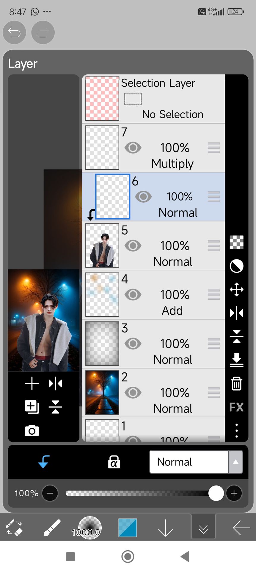Viewport: 256px width, 572px height.
Task: Open the FX filter menu
Action: coord(237,407)
